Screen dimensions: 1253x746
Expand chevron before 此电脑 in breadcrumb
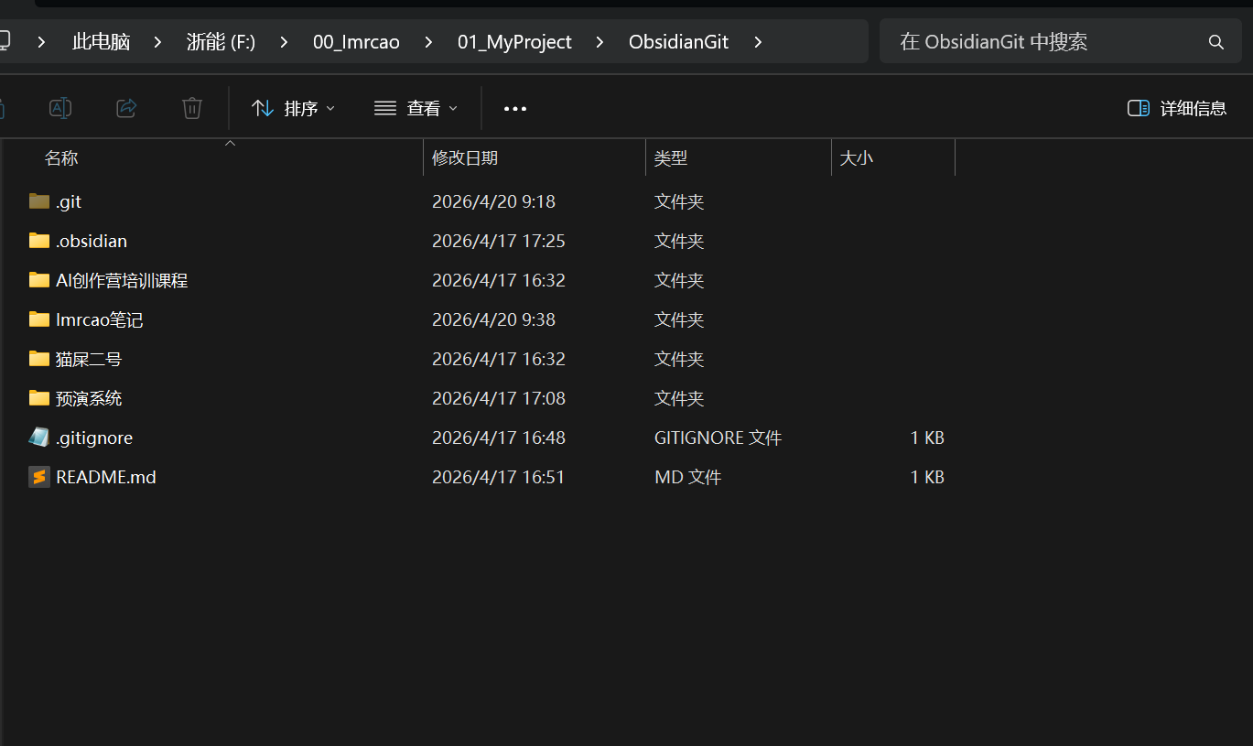tap(43, 42)
